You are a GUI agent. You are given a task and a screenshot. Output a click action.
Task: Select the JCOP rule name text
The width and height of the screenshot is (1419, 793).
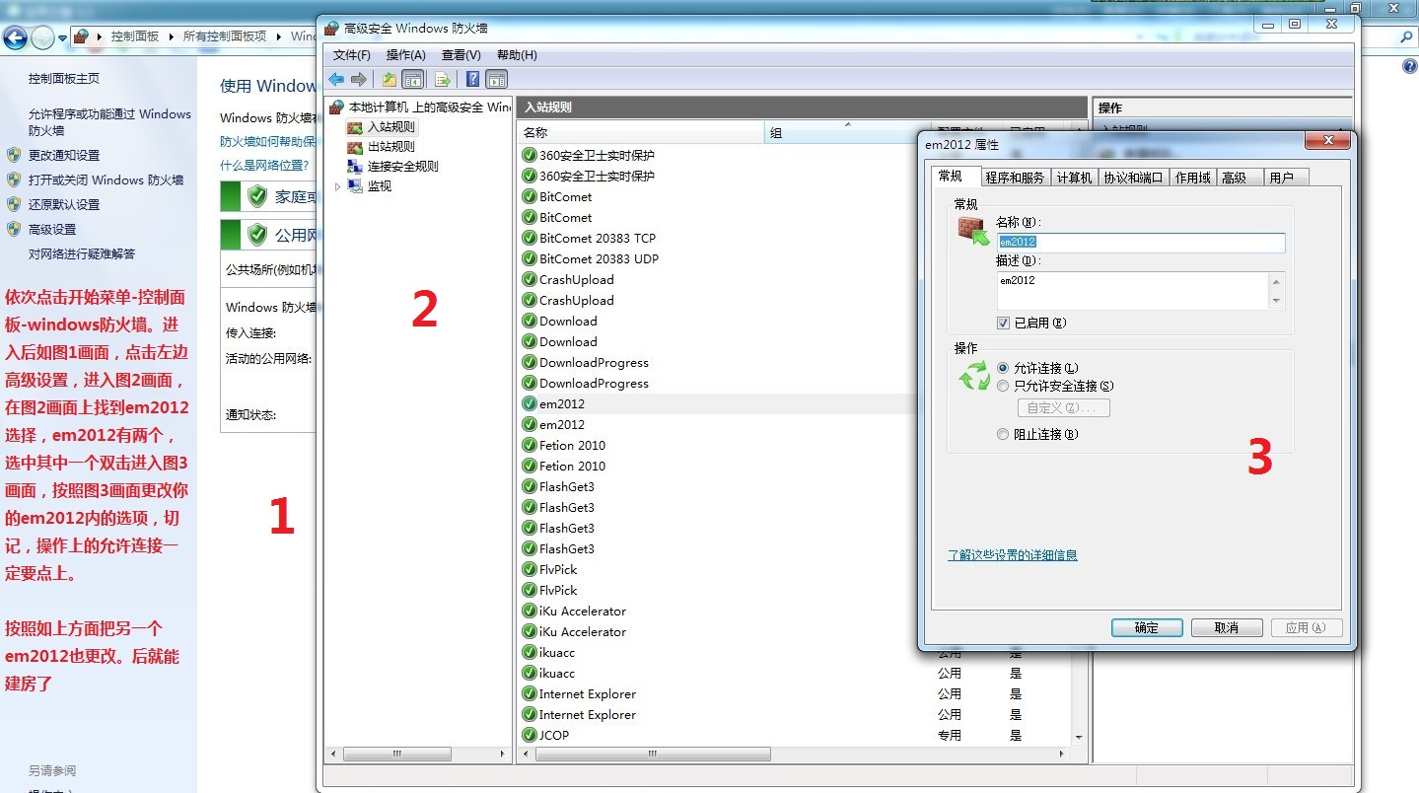pos(554,736)
